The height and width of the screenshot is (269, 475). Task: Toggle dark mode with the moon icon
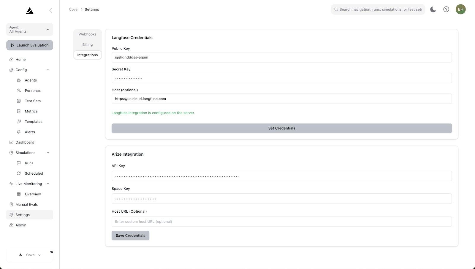pyautogui.click(x=433, y=9)
